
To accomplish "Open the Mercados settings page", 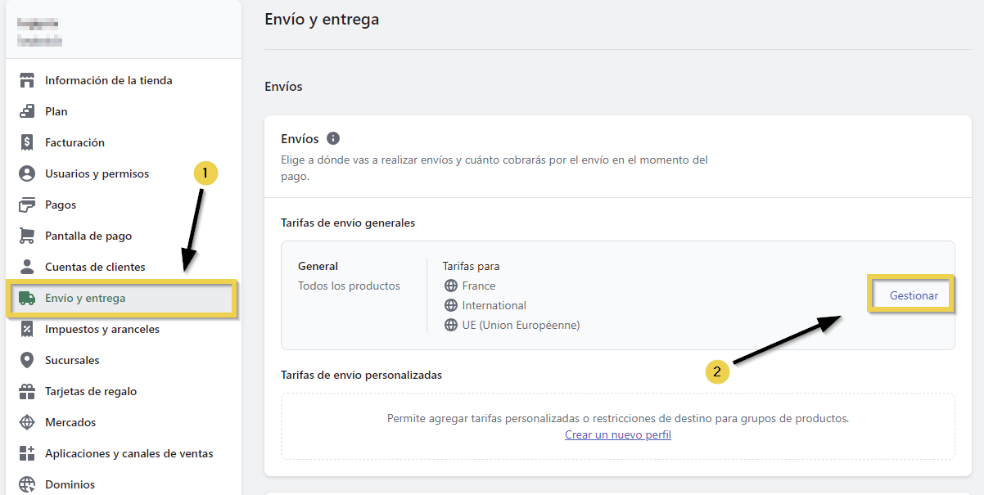I will 70,422.
